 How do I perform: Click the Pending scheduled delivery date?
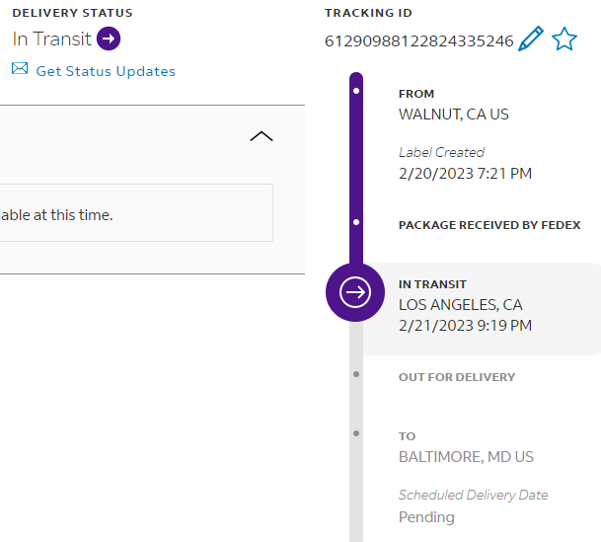click(426, 517)
